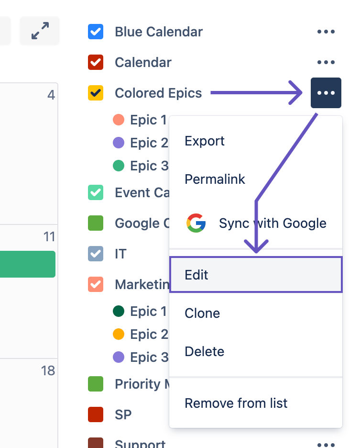Click the purple Epic 2 dot under Colored Epics
The image size is (349, 448).
(119, 143)
